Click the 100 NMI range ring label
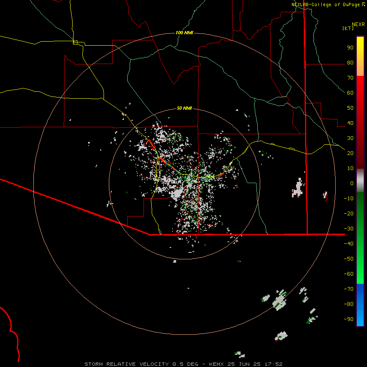The width and height of the screenshot is (367, 367). tap(184, 33)
